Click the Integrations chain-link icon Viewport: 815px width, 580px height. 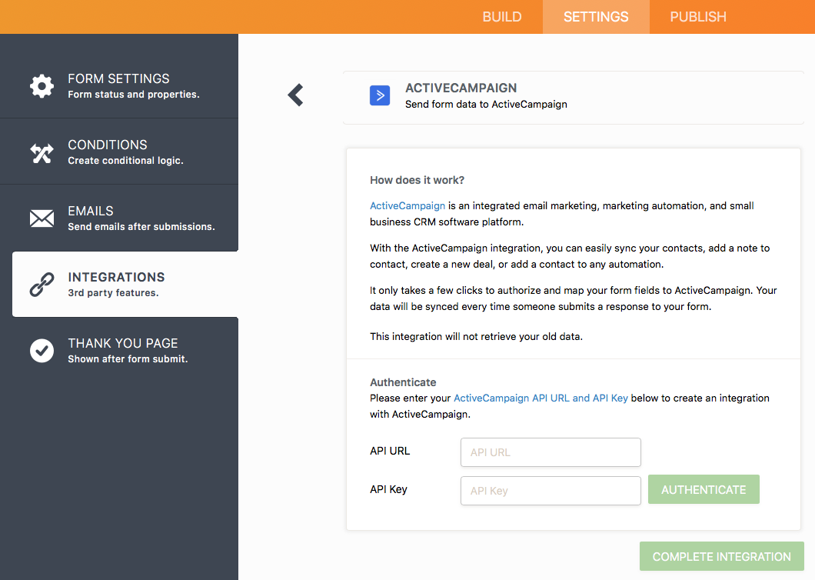pos(42,285)
